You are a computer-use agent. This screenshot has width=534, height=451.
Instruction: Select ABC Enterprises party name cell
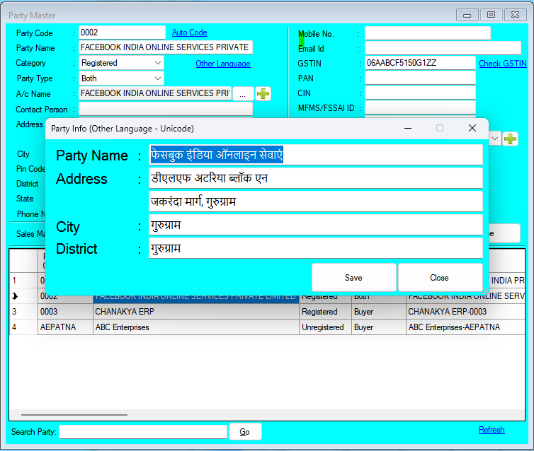point(195,327)
